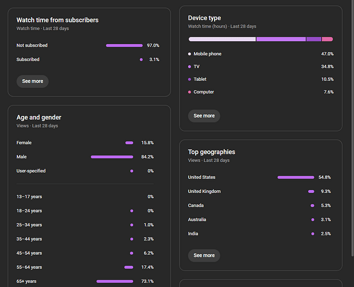Click the United Kingdom geography label
The image size is (354, 287).
[x=204, y=192]
